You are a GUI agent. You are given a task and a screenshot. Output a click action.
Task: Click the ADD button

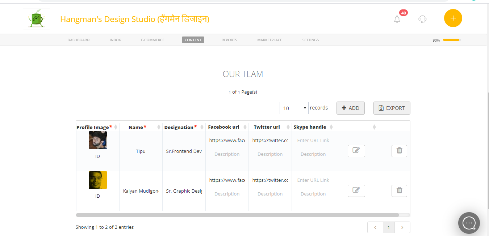[x=350, y=108]
